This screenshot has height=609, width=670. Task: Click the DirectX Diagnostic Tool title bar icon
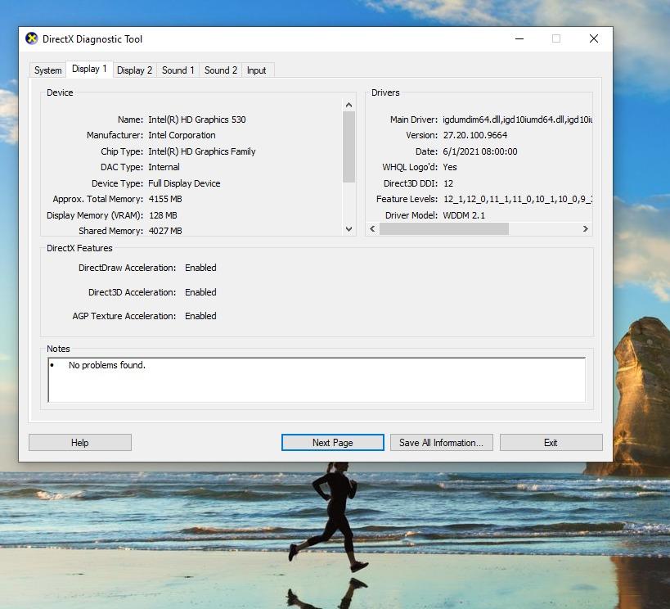tap(32, 38)
